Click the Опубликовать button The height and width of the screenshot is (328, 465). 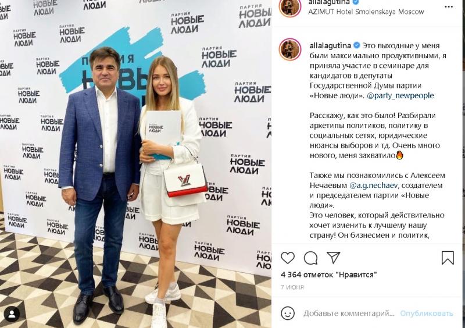(427, 313)
